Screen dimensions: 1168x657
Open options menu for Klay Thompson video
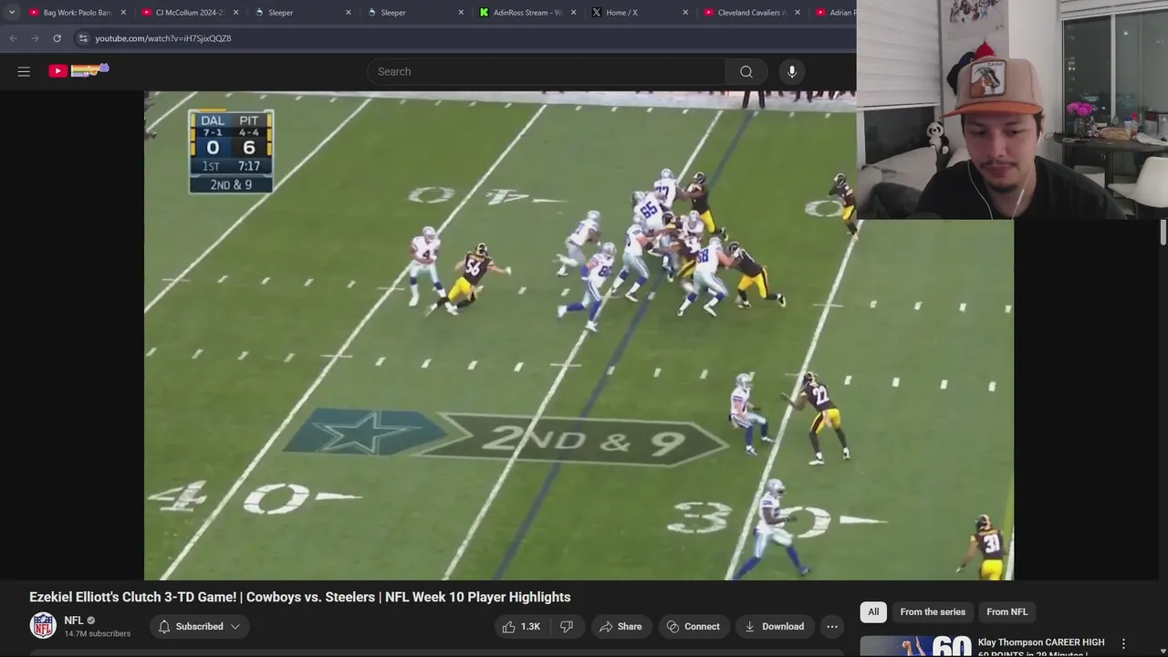point(1123,644)
